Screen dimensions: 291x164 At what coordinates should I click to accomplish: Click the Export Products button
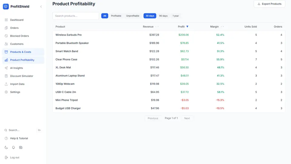(269, 4)
